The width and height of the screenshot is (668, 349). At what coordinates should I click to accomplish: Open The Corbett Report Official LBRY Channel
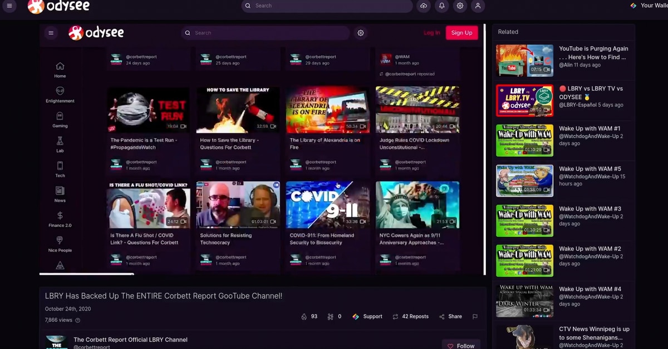[x=130, y=340]
